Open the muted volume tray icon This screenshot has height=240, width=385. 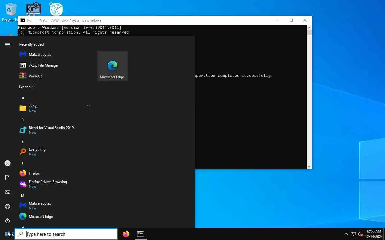point(360,234)
